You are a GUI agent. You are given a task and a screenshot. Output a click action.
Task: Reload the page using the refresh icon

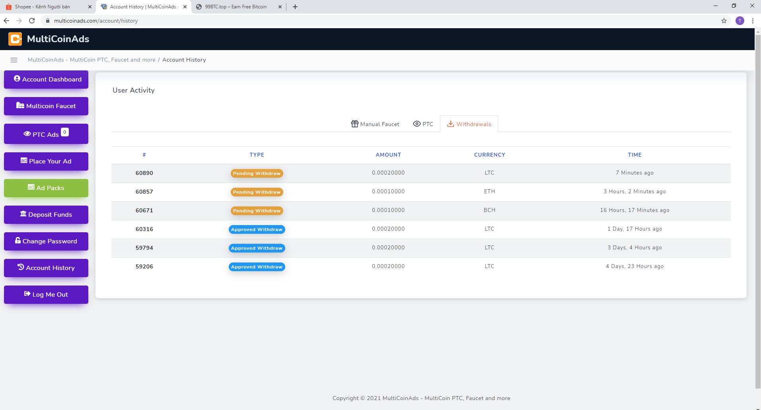32,21
